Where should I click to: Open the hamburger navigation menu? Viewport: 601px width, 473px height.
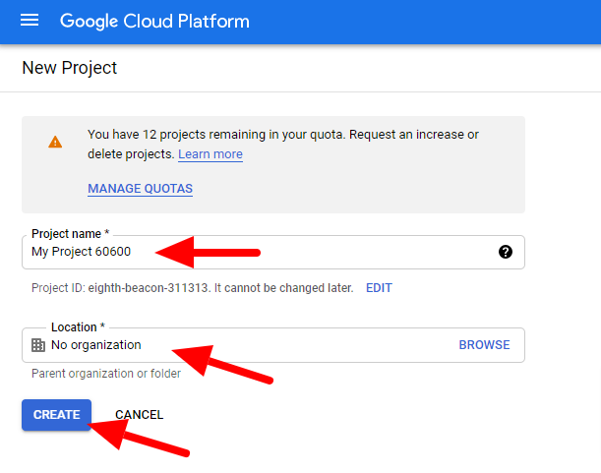click(30, 21)
